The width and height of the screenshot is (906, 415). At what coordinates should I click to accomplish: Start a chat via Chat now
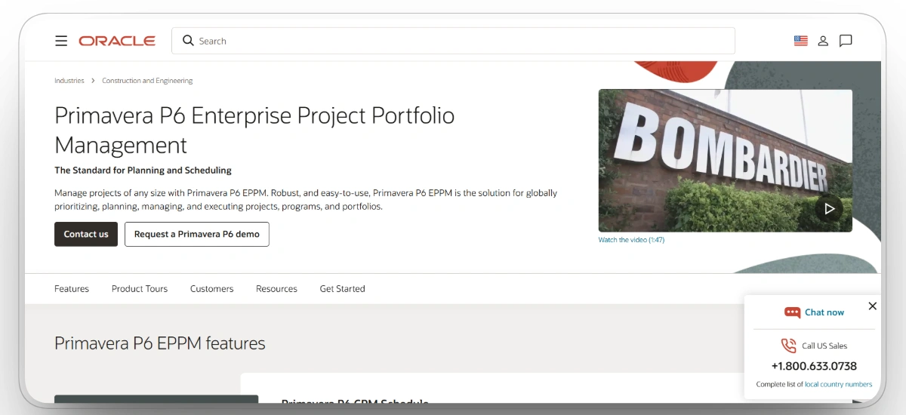(x=824, y=312)
